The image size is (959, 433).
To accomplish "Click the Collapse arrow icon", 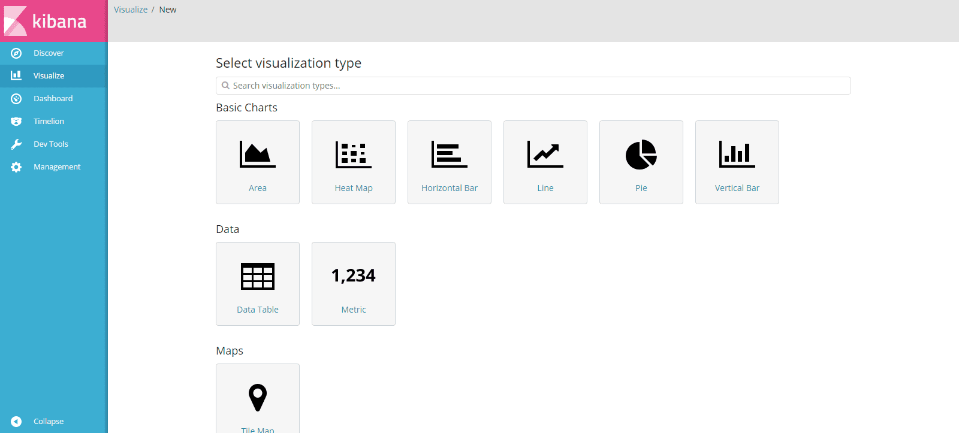I will tap(16, 422).
